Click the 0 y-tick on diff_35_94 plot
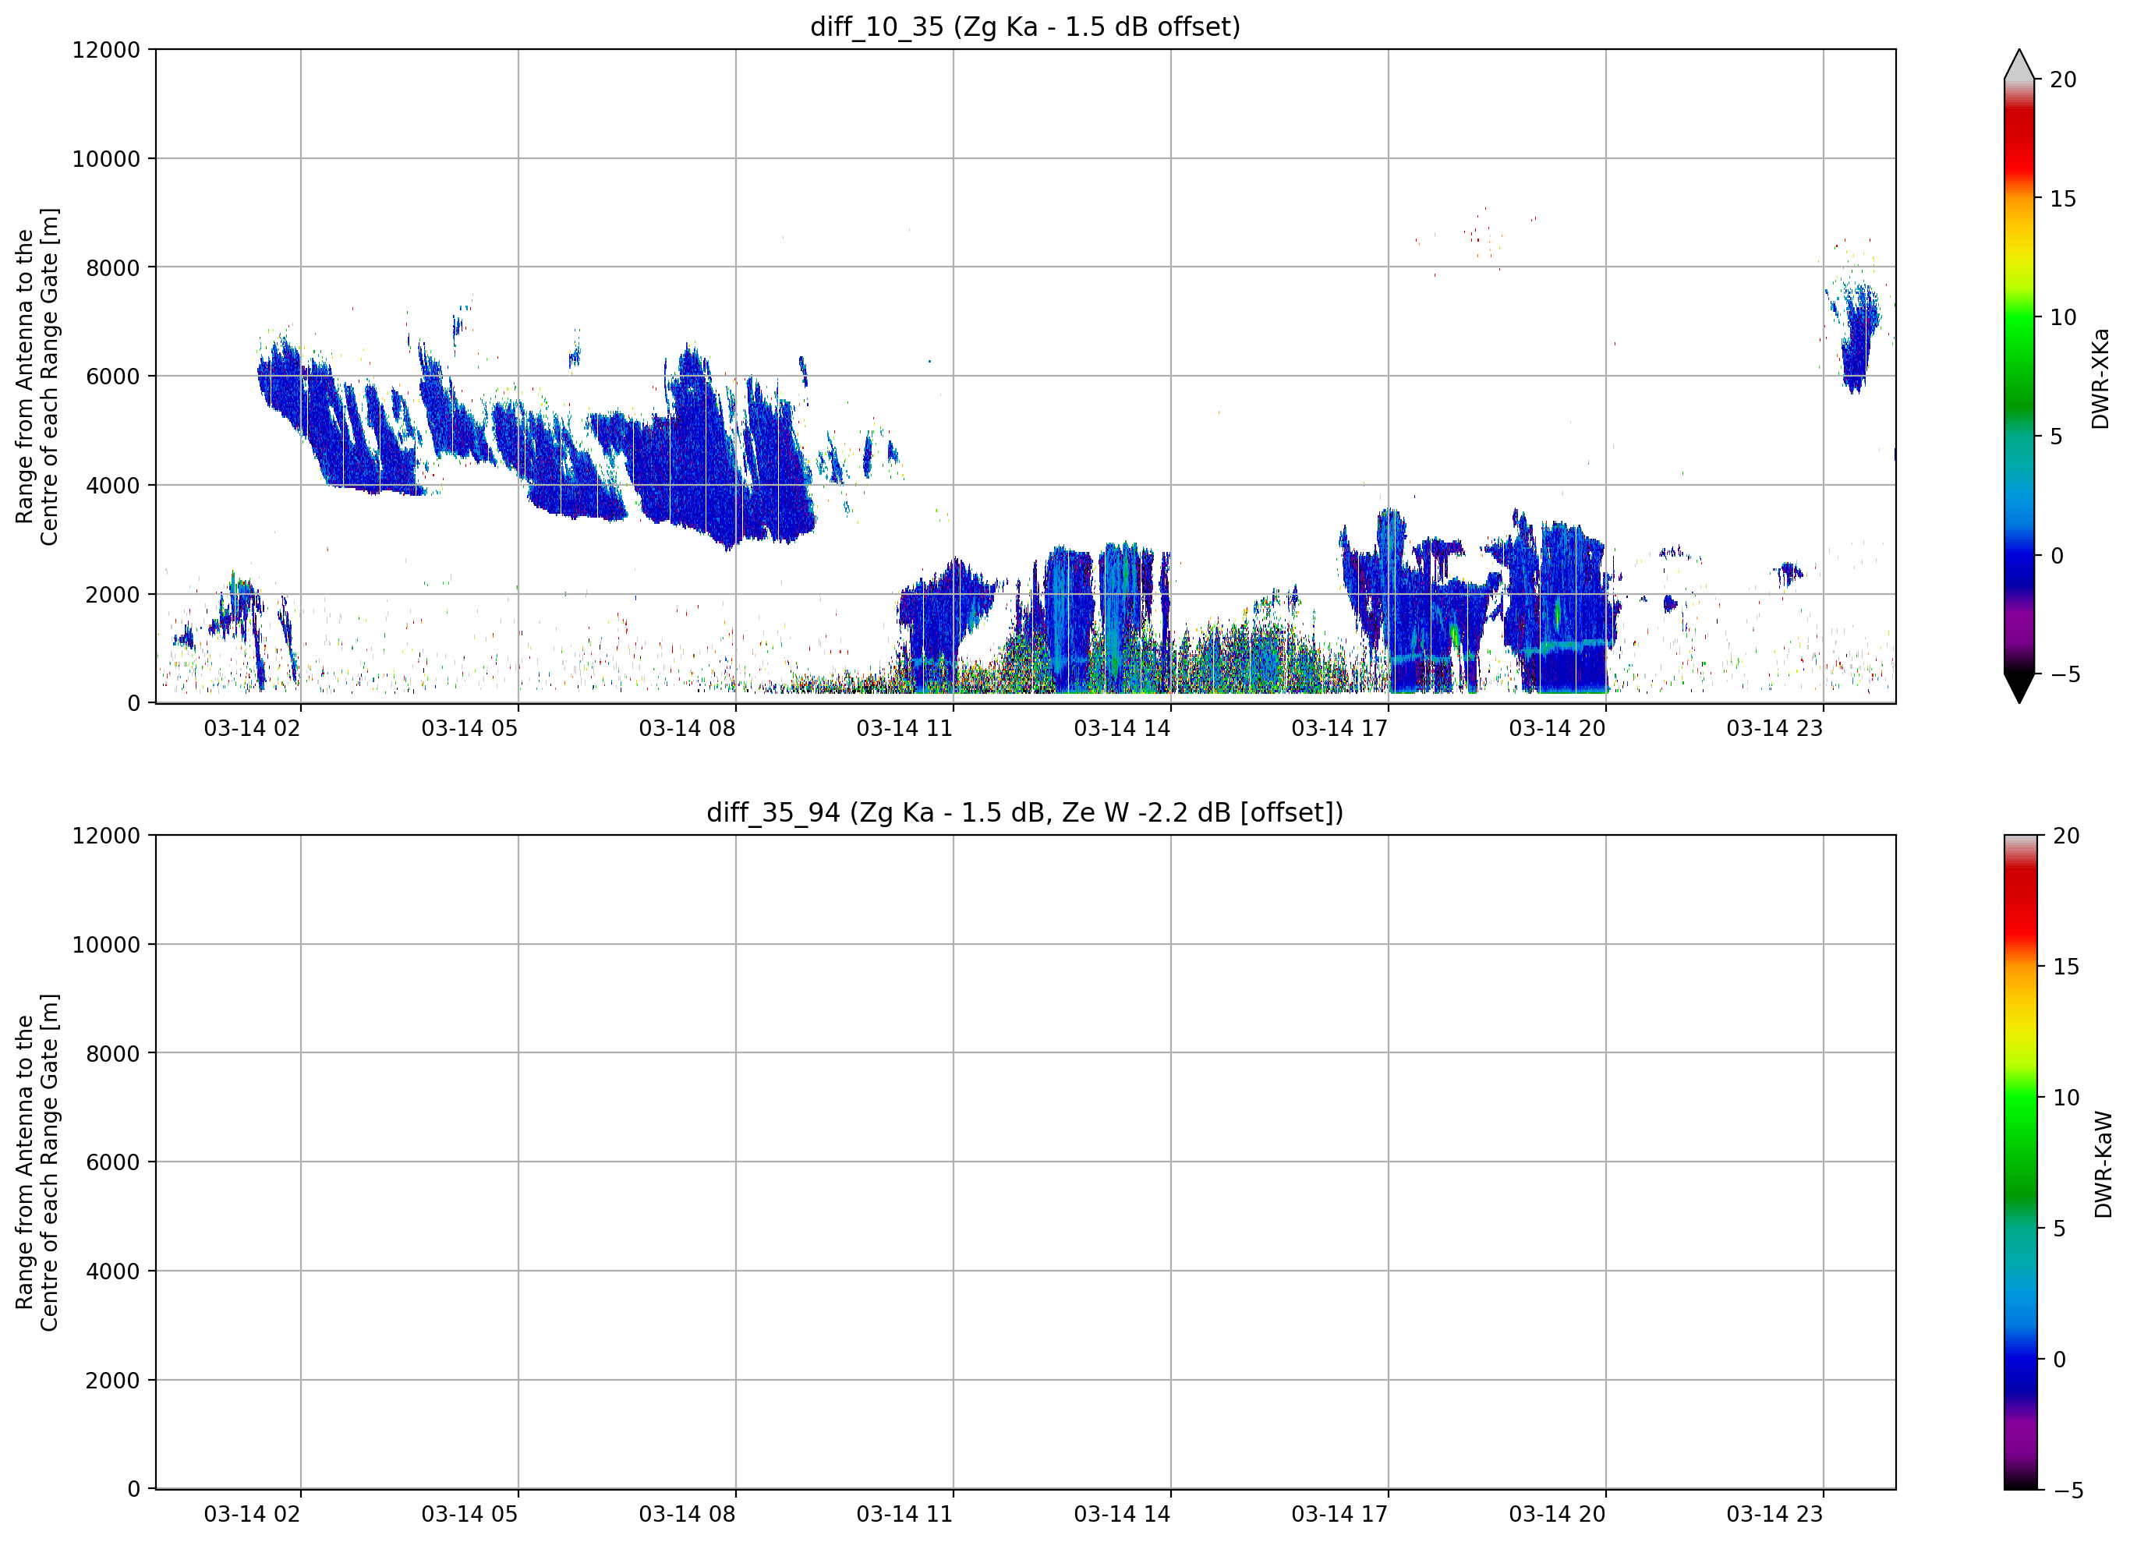This screenshot has width=2130, height=1542. tap(133, 1490)
